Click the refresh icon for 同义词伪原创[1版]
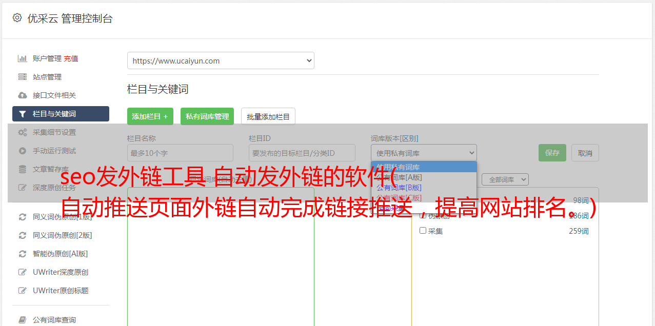655x326 pixels. (22, 217)
